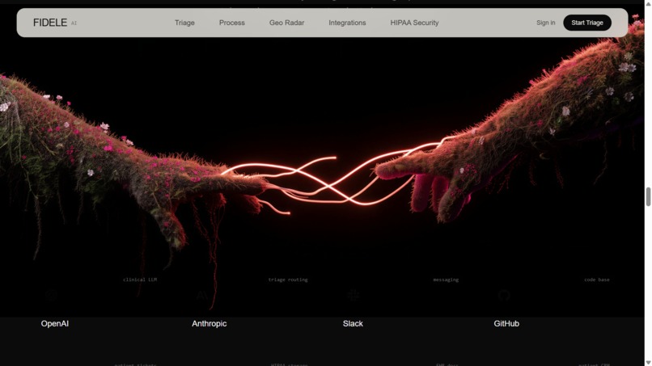Click the faint GitHub logo icon

point(504,296)
